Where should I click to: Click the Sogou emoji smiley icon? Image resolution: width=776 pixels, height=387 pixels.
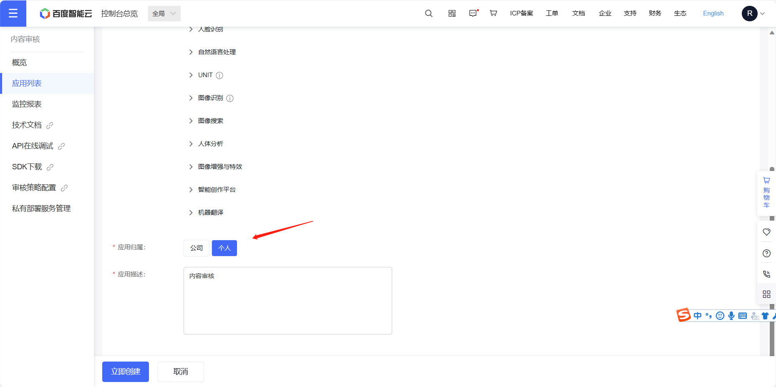(x=720, y=316)
